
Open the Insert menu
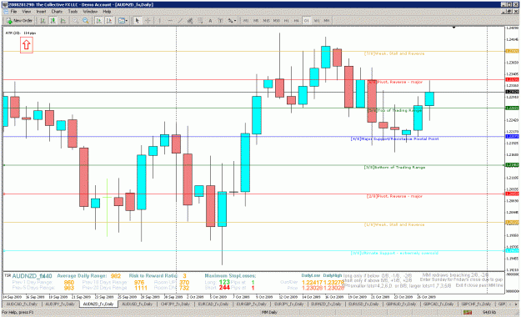41,12
